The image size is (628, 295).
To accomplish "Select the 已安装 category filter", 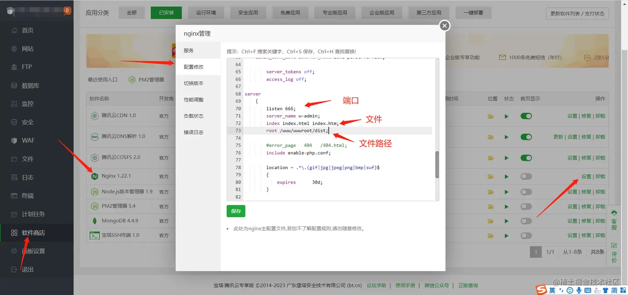I will [x=166, y=12].
